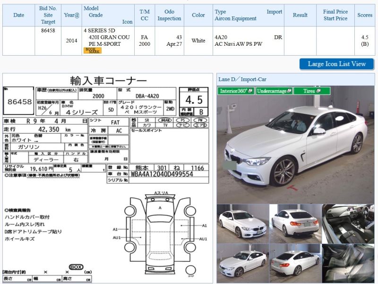Image resolution: width=378 pixels, height=284 pixels.
Task: Click external-link icon beside Tires
Action: click(318, 91)
